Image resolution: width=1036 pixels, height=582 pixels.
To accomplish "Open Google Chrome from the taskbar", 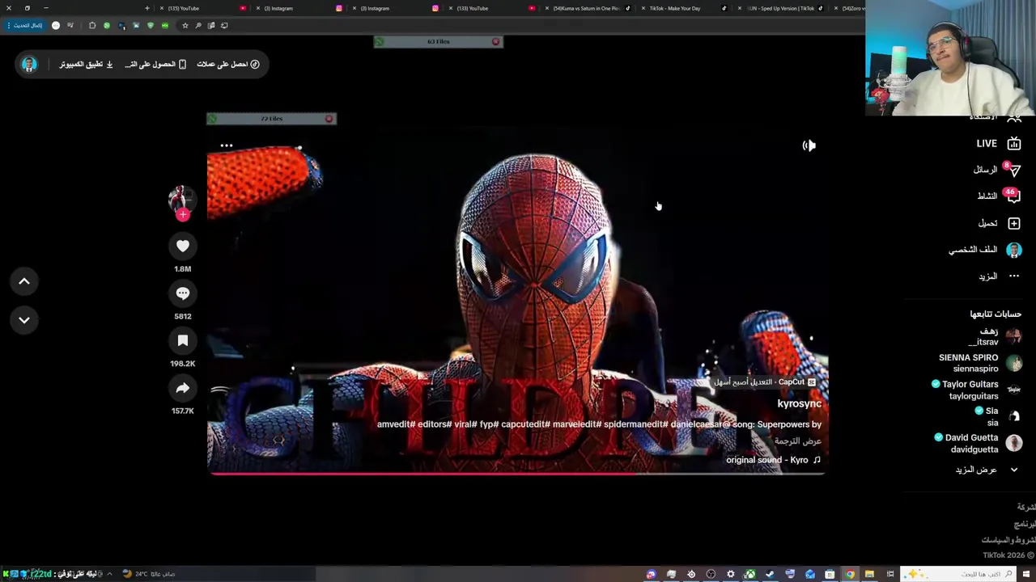I will click(x=850, y=574).
